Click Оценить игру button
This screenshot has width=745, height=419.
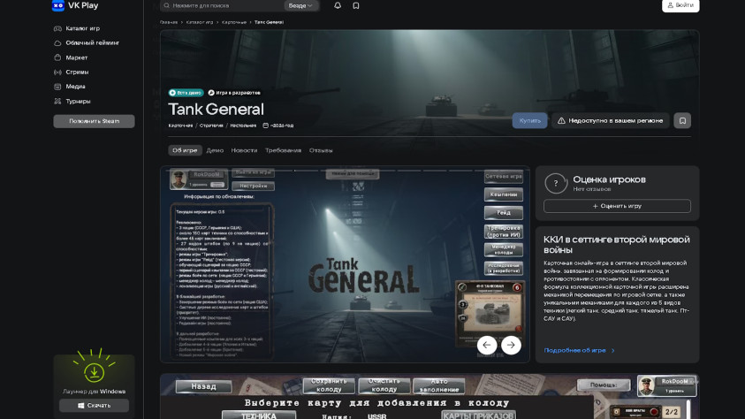pos(617,206)
